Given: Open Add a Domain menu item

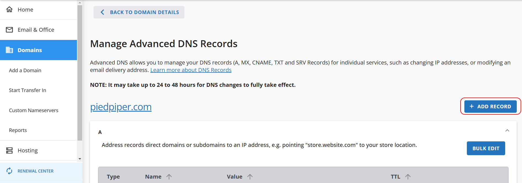Looking at the screenshot, I should 25,71.
